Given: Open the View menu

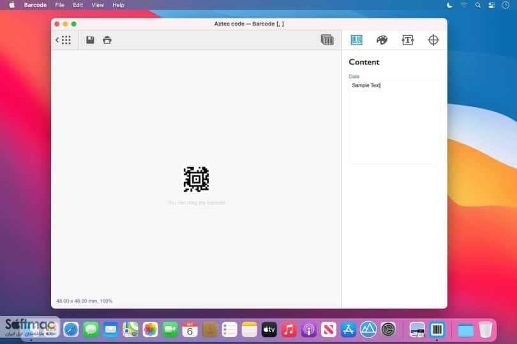Looking at the screenshot, I should 98,5.
